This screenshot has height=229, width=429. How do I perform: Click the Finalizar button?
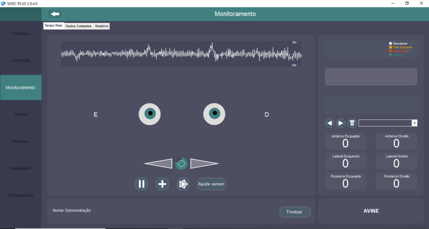(x=295, y=212)
